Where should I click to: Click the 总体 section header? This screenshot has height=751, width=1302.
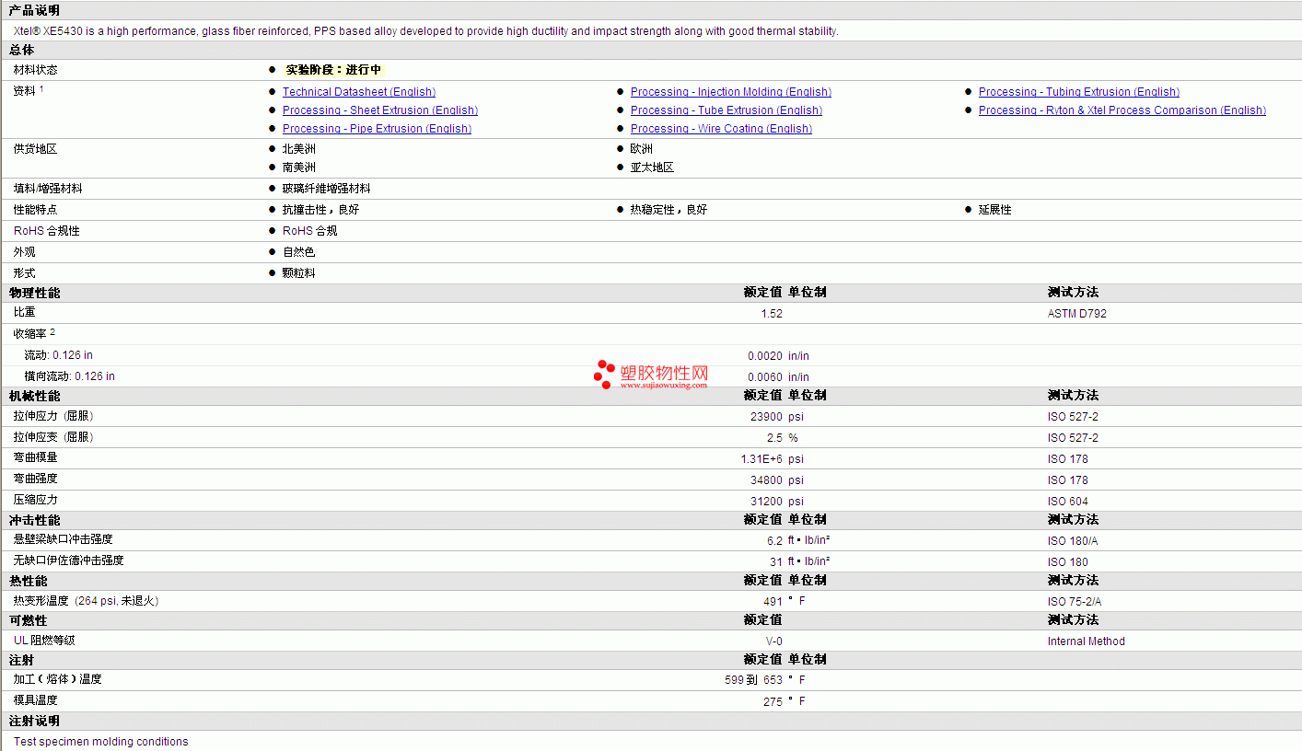click(21, 50)
